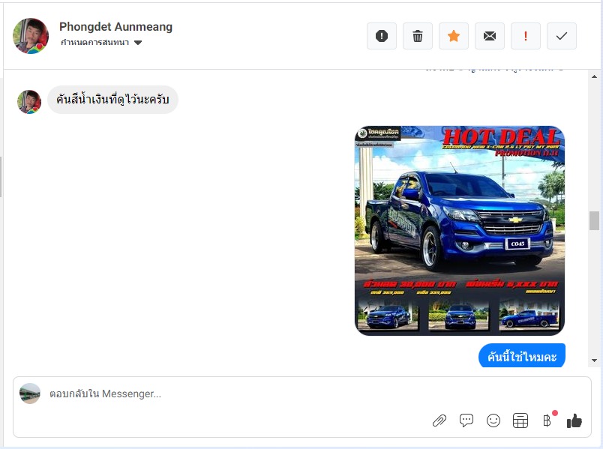Click scrollbar down arrow

click(x=594, y=361)
